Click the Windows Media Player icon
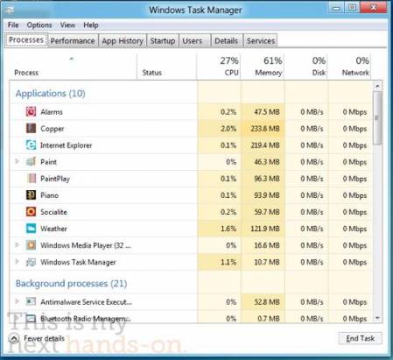393x360 pixels. 31,245
